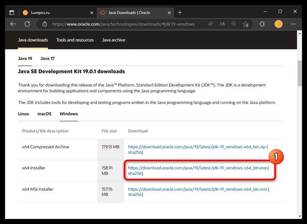This screenshot has width=307, height=224.
Task: Click the scrollbar down arrow
Action: tap(300, 216)
